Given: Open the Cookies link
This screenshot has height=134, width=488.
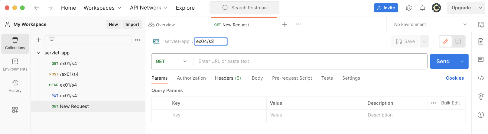Looking at the screenshot, I should [x=455, y=78].
